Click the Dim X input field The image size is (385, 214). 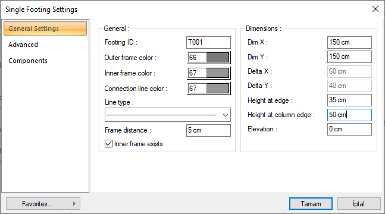[x=349, y=42]
